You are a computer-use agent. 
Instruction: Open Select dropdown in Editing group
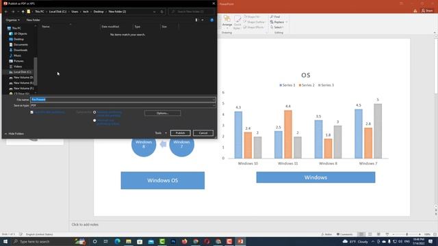click(x=276, y=27)
